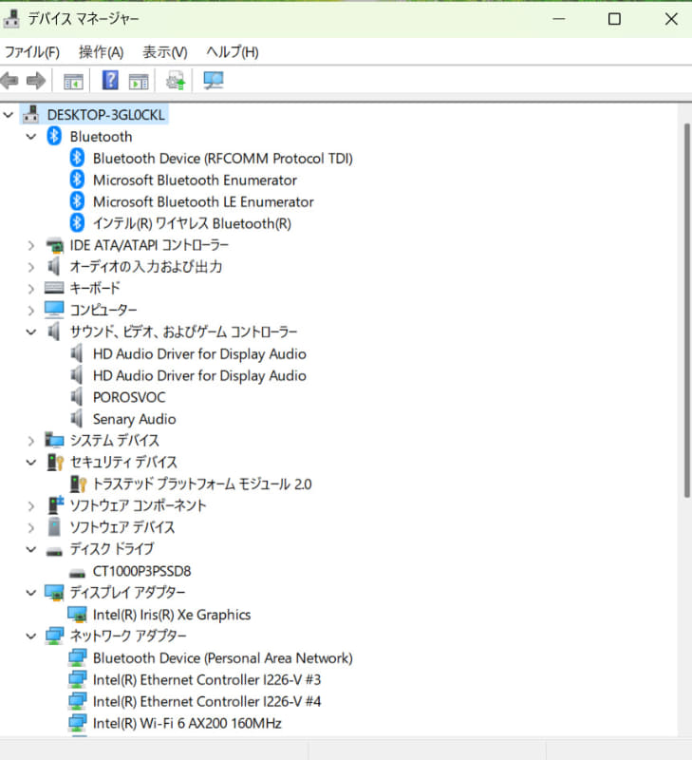Screen dimensions: 692x760
Task: Click speaker icon beside Senary Audio
Action: click(77, 418)
